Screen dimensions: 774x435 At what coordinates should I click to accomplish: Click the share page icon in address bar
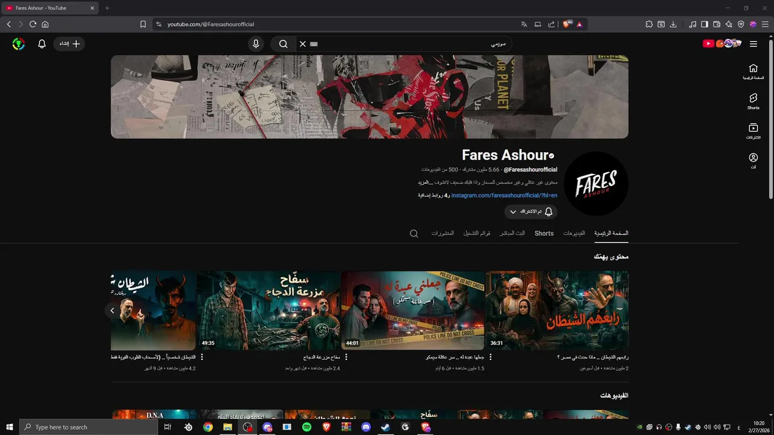(x=551, y=24)
